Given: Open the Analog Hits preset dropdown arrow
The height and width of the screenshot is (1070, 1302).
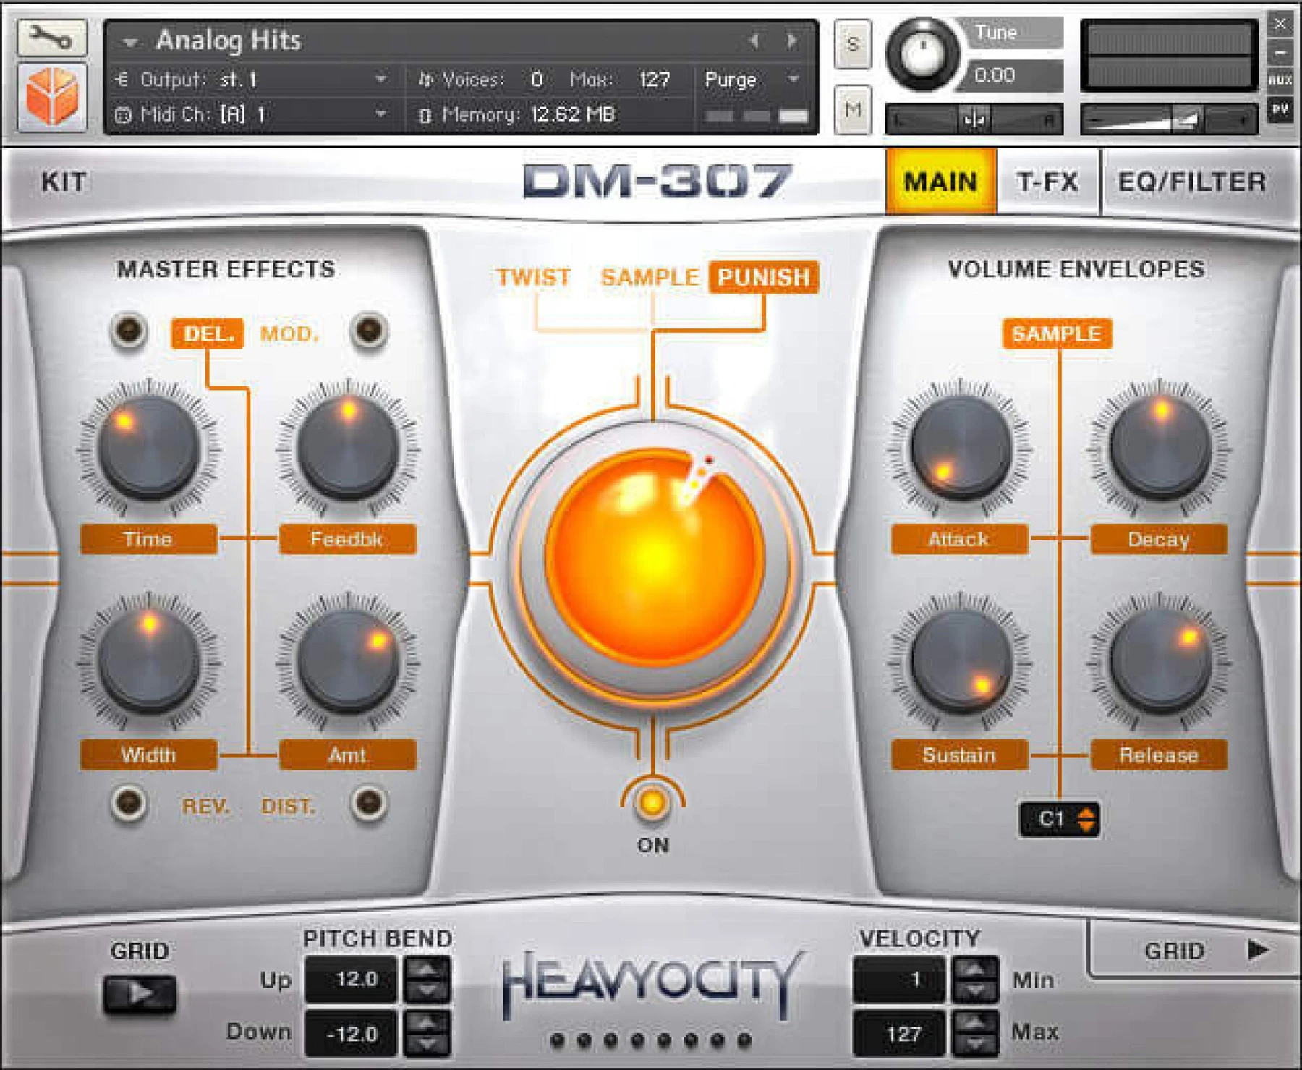Looking at the screenshot, I should pos(130,42).
